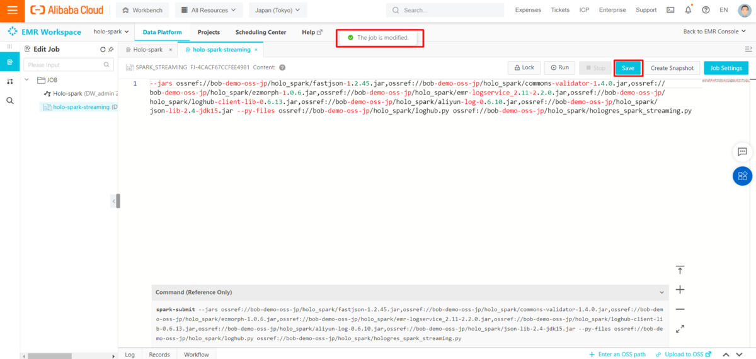Click Upload to OSS link

[684, 355]
